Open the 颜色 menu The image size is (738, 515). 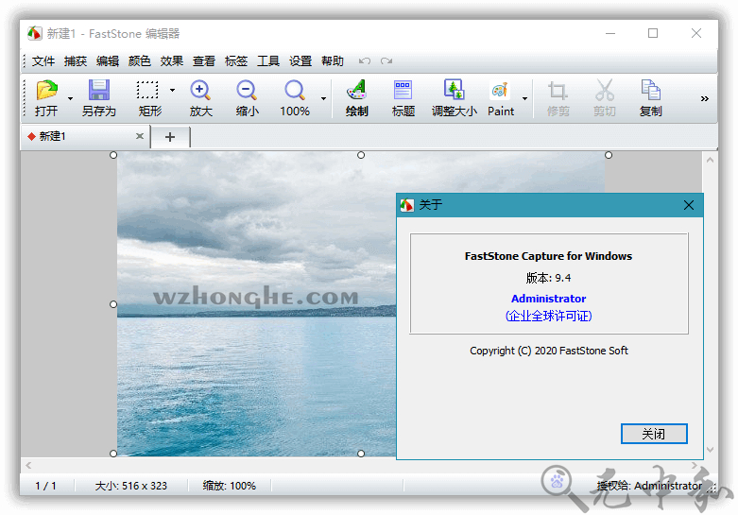[139, 61]
